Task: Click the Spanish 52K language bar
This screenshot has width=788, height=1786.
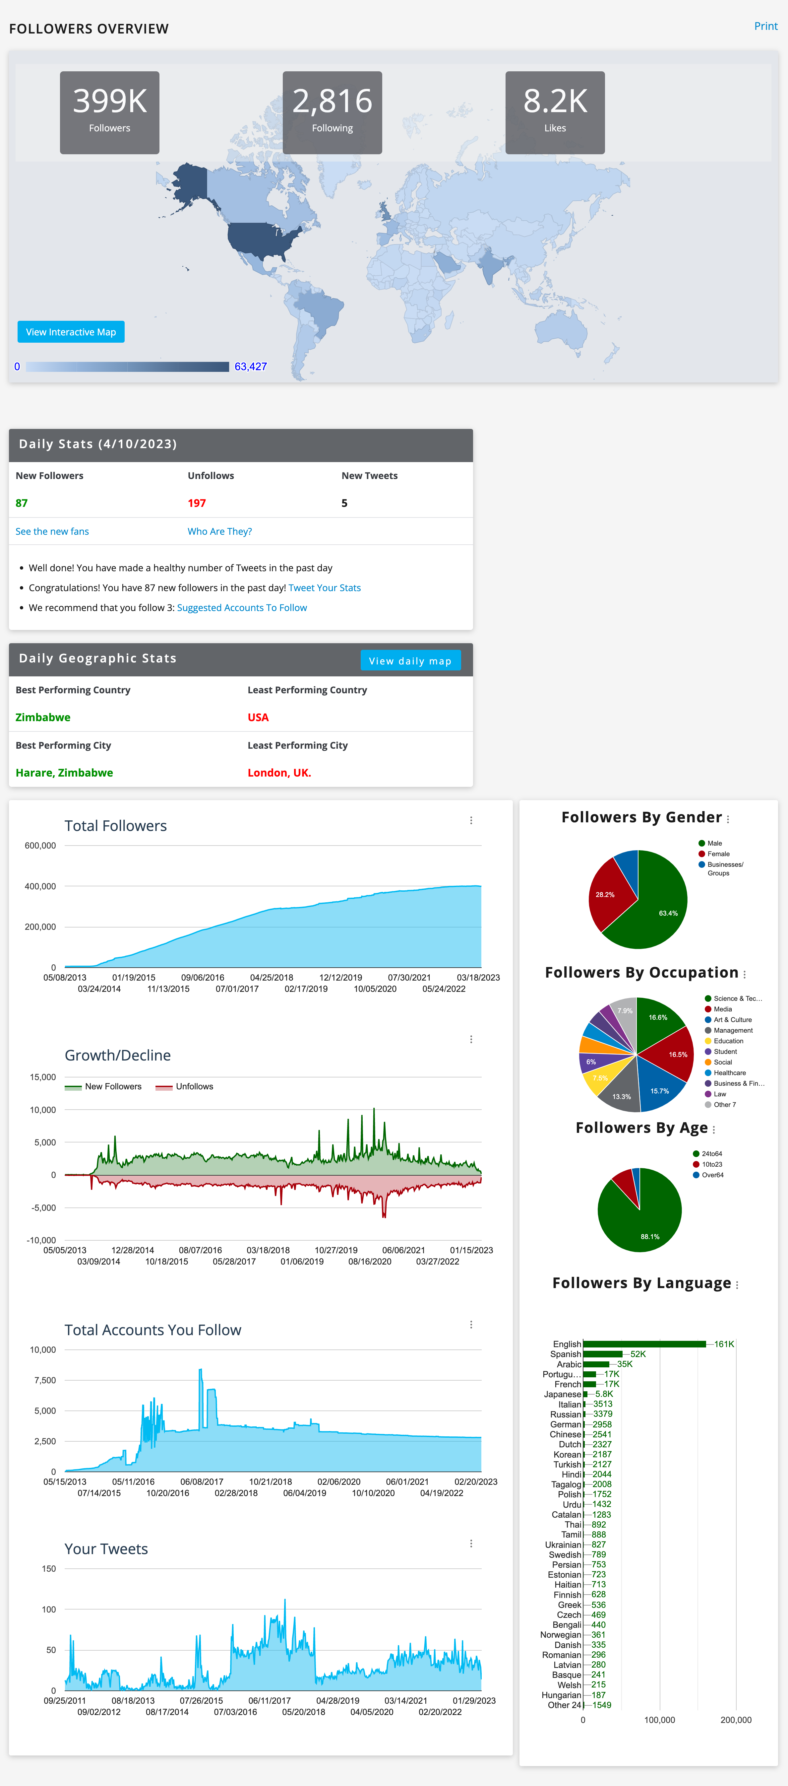Action: (603, 1354)
